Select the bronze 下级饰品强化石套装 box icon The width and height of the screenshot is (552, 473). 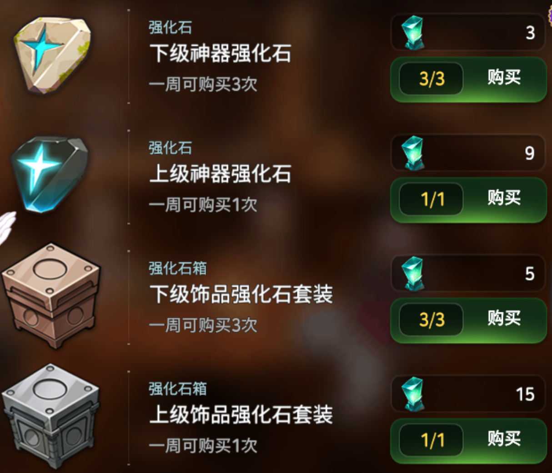click(x=50, y=295)
